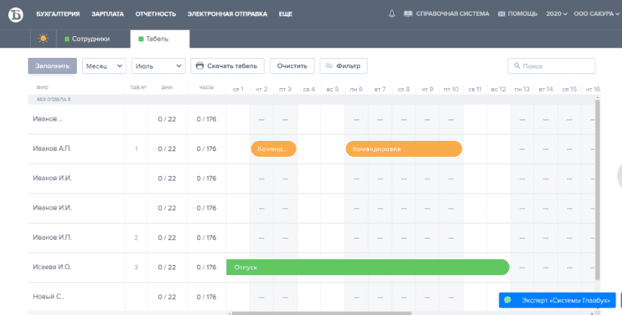This screenshot has height=315, width=622.
Task: Click the ср 15 day header
Action: tap(569, 90)
